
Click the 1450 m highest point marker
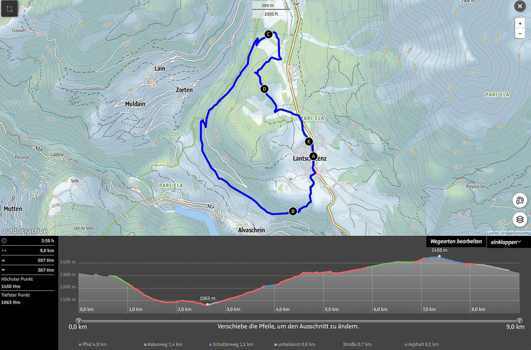tap(439, 256)
